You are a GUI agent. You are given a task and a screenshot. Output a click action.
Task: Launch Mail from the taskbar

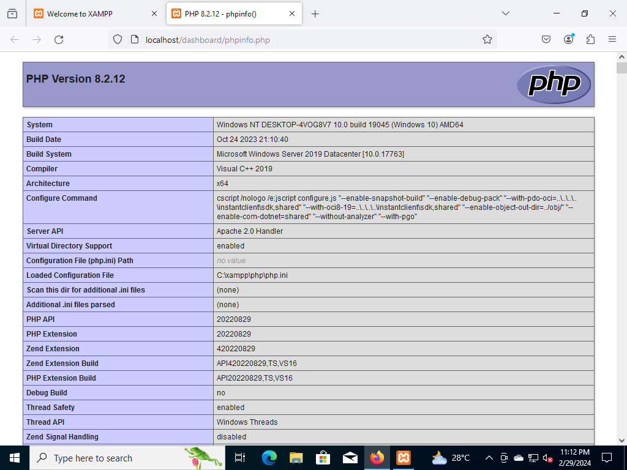[x=350, y=457]
